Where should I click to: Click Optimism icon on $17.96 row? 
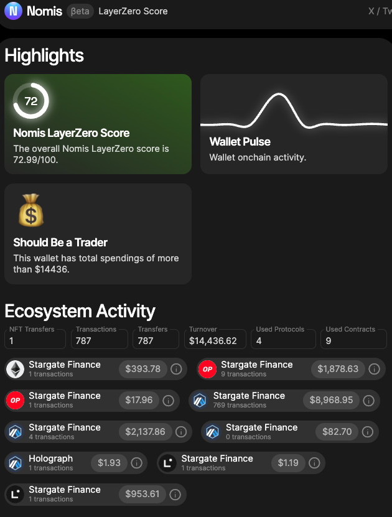coord(16,400)
